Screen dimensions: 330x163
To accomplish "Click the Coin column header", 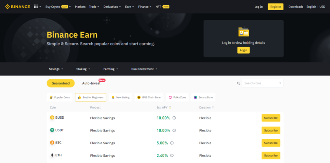I will tap(53, 107).
